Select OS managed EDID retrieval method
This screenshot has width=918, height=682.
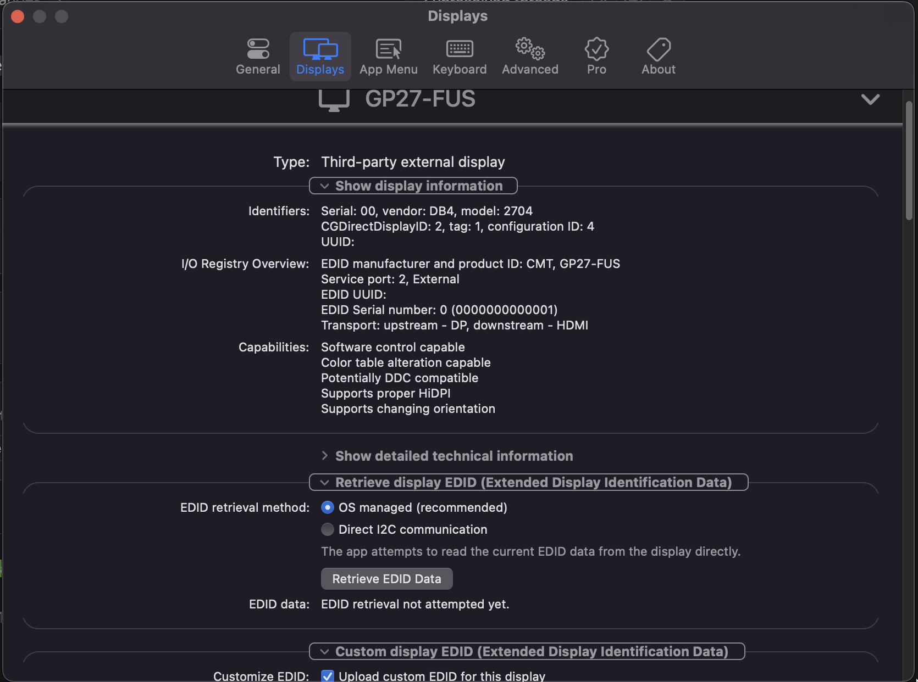click(328, 507)
